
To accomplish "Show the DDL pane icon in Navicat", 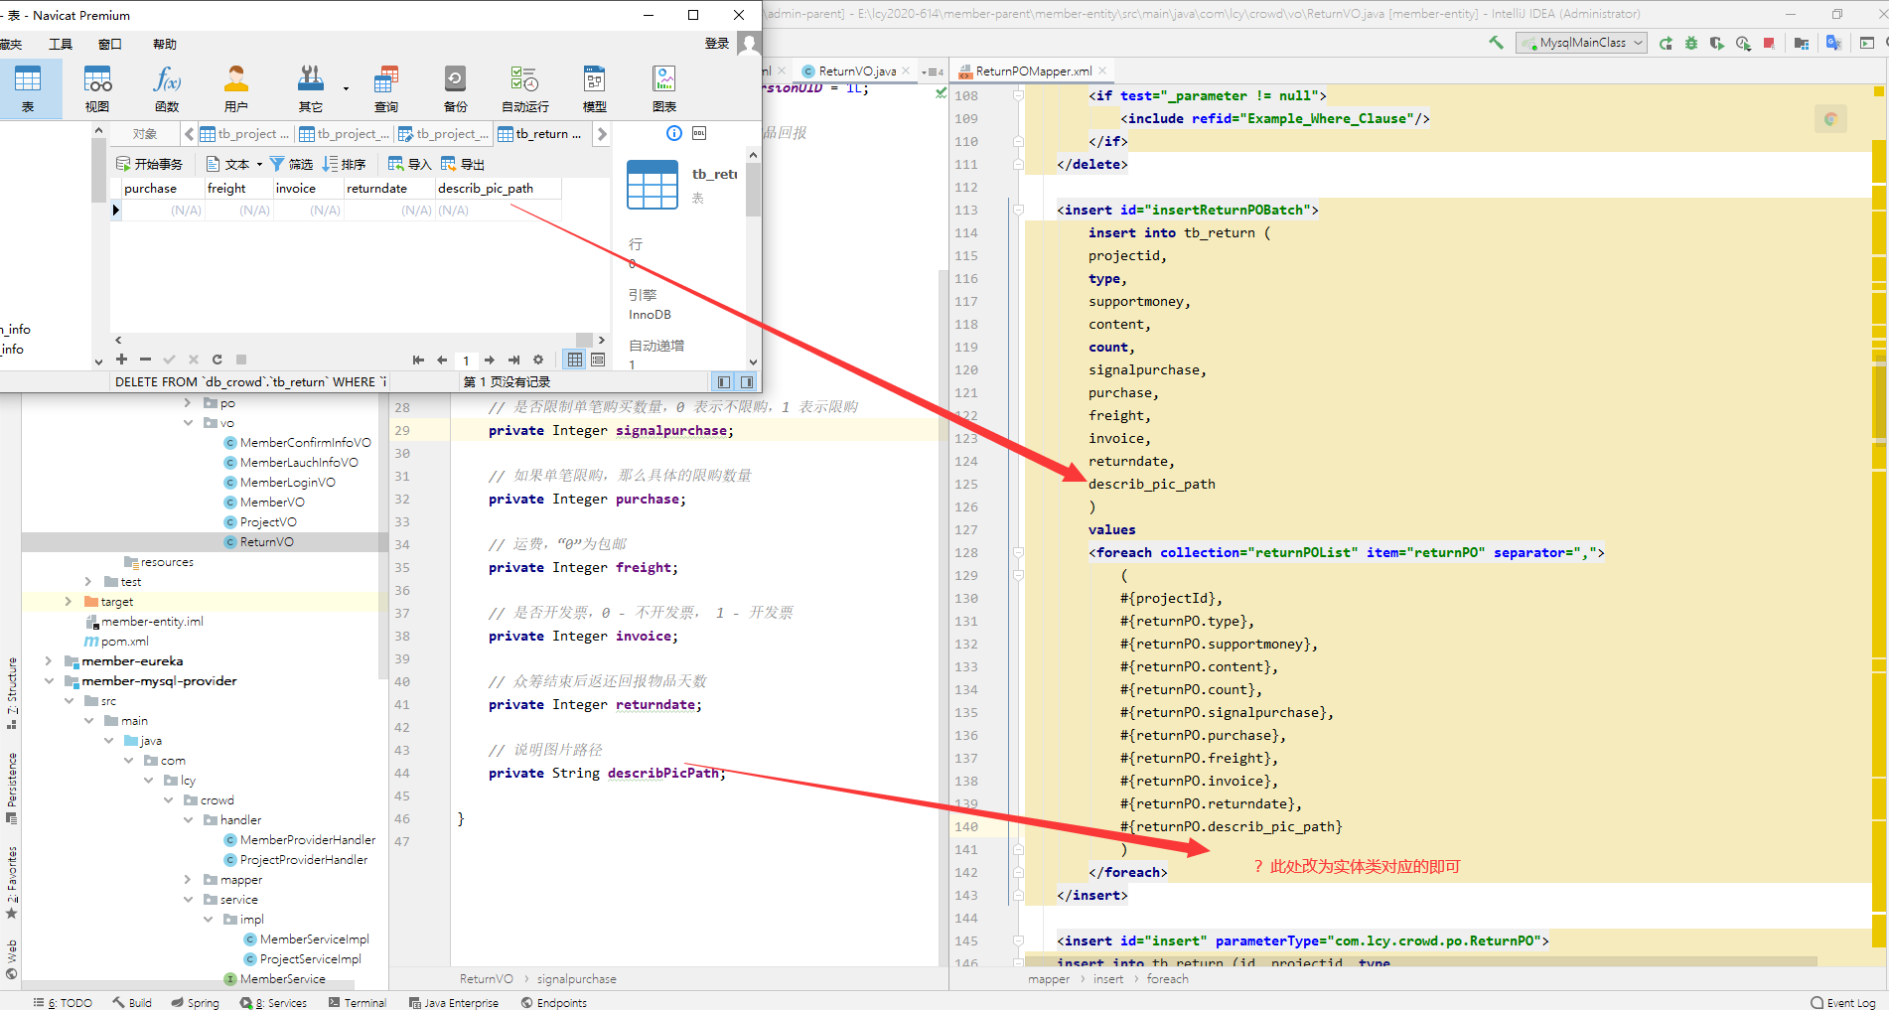I will point(699,133).
